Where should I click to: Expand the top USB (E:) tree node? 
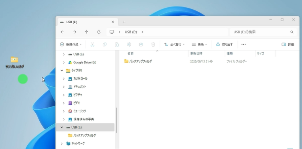64,55
